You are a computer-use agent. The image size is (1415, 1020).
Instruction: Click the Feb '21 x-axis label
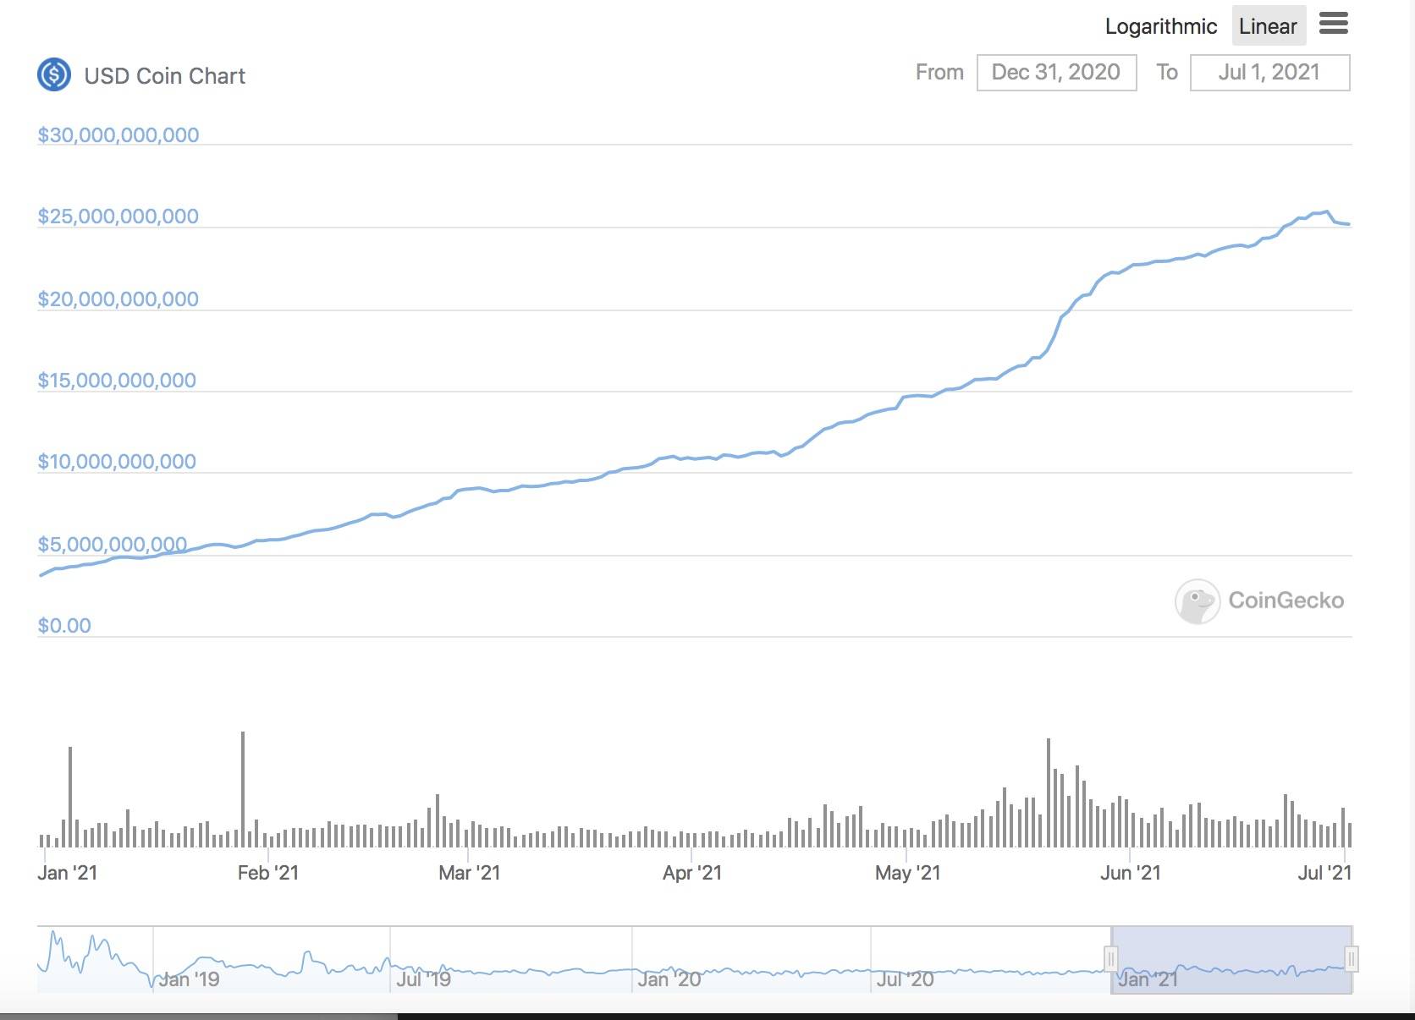[268, 873]
